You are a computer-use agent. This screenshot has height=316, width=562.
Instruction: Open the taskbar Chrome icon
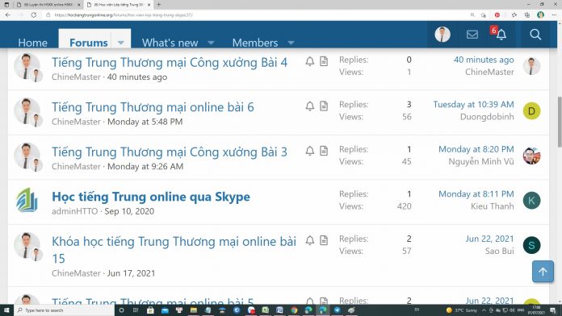(x=294, y=310)
